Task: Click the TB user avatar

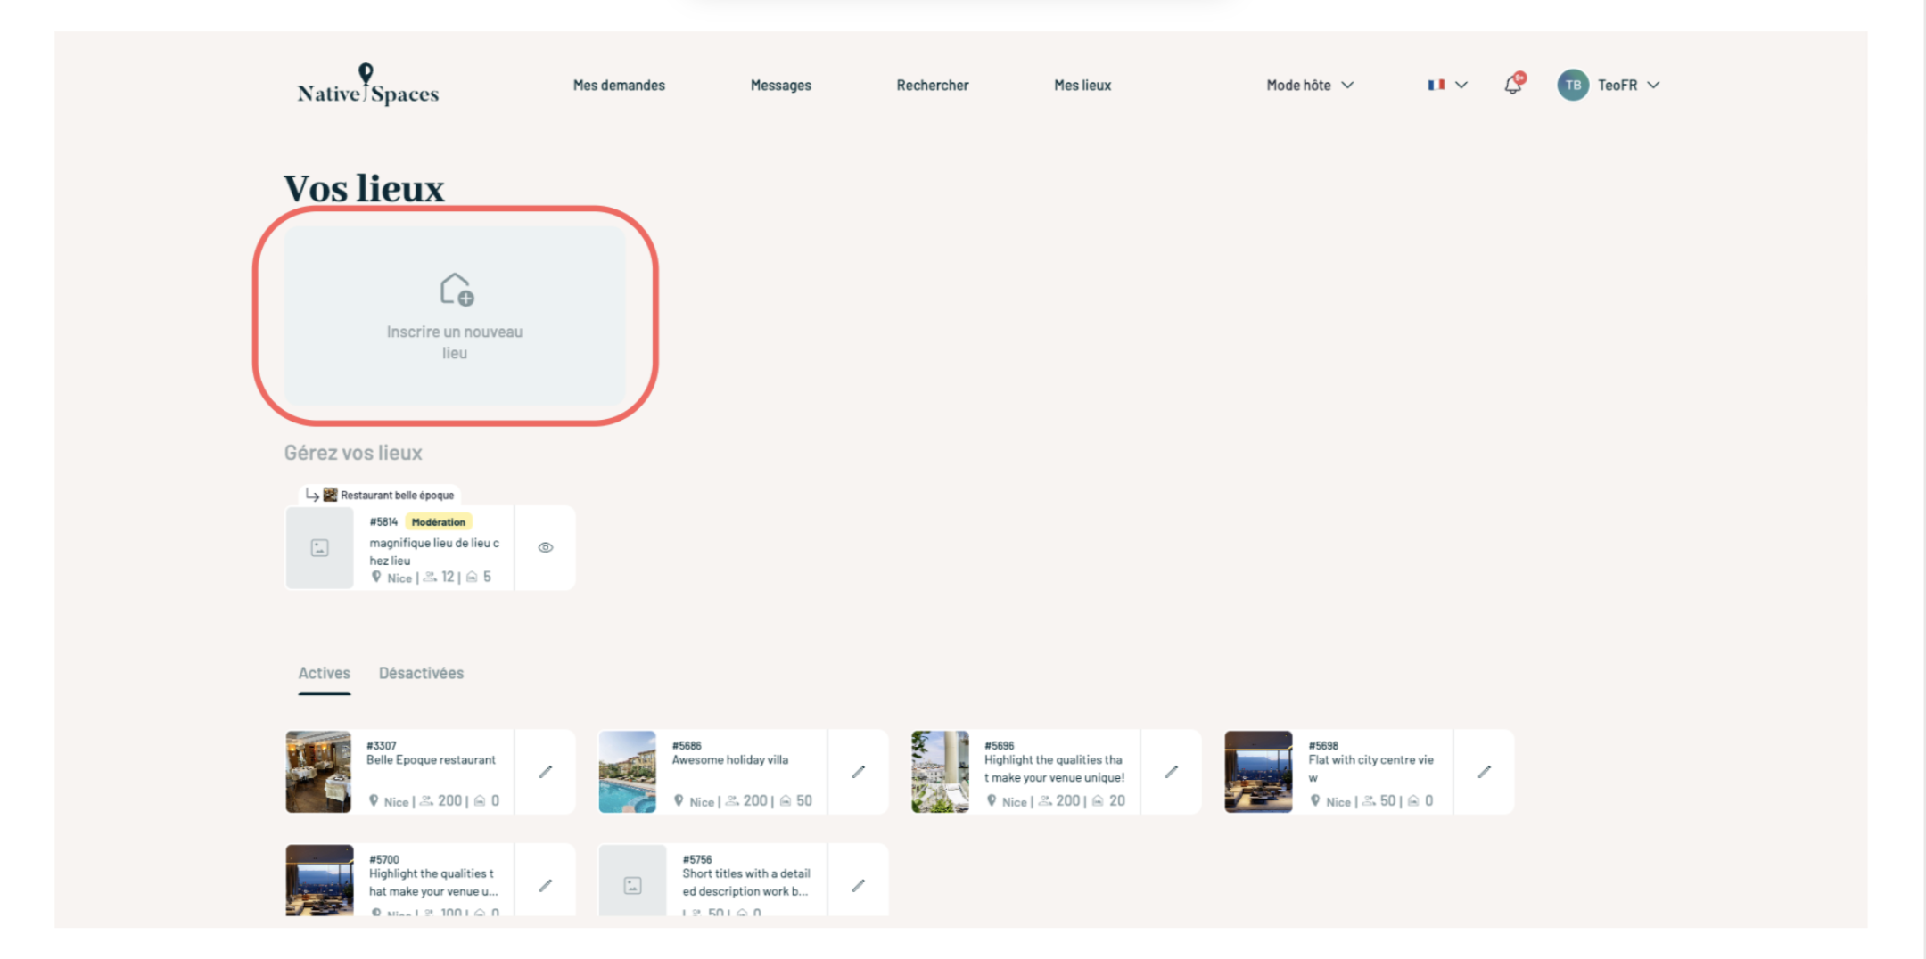Action: click(1573, 86)
